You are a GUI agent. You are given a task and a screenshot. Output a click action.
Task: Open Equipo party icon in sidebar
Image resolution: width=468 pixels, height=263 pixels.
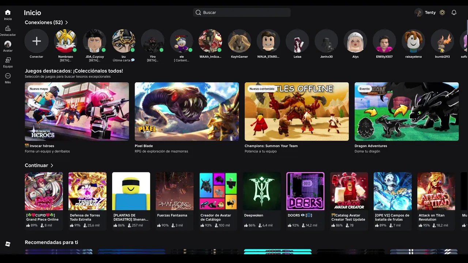(8, 60)
